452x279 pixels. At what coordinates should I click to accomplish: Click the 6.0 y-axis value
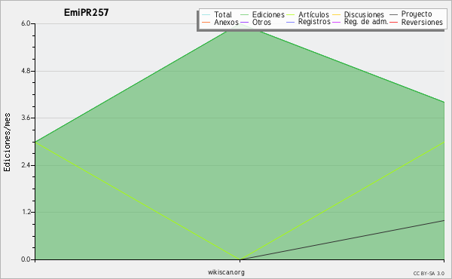click(x=26, y=23)
